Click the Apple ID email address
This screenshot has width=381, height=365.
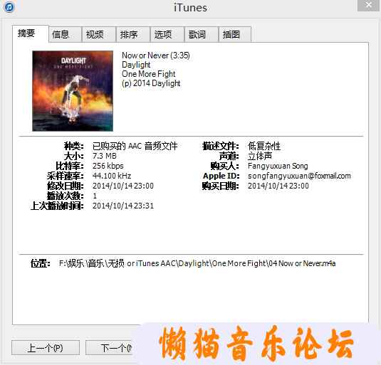299,176
